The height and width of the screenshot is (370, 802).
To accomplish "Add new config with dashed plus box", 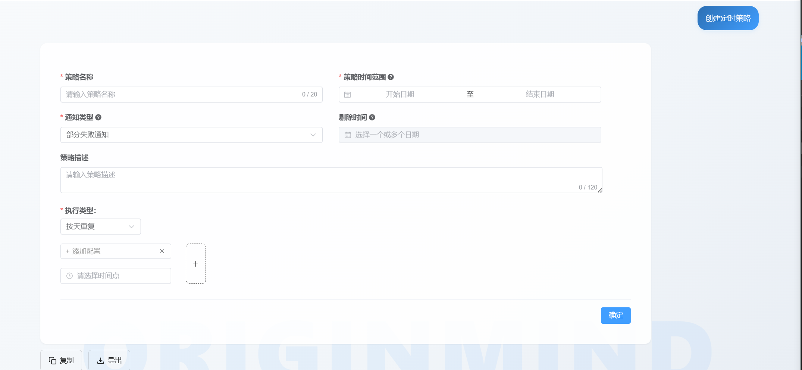I will [196, 264].
